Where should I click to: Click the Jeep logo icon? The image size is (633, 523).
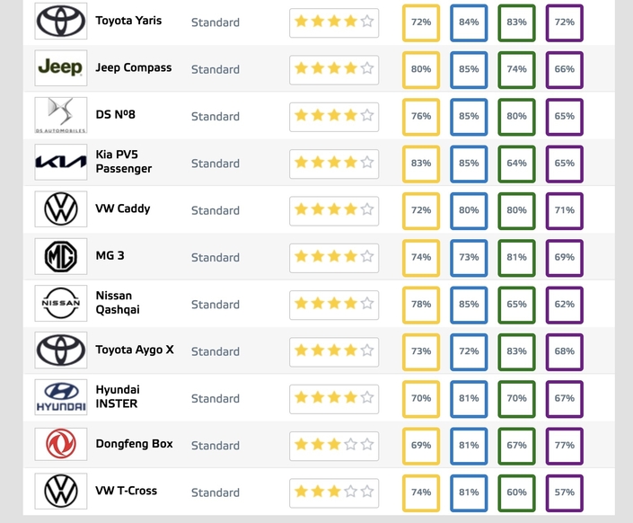(x=61, y=68)
